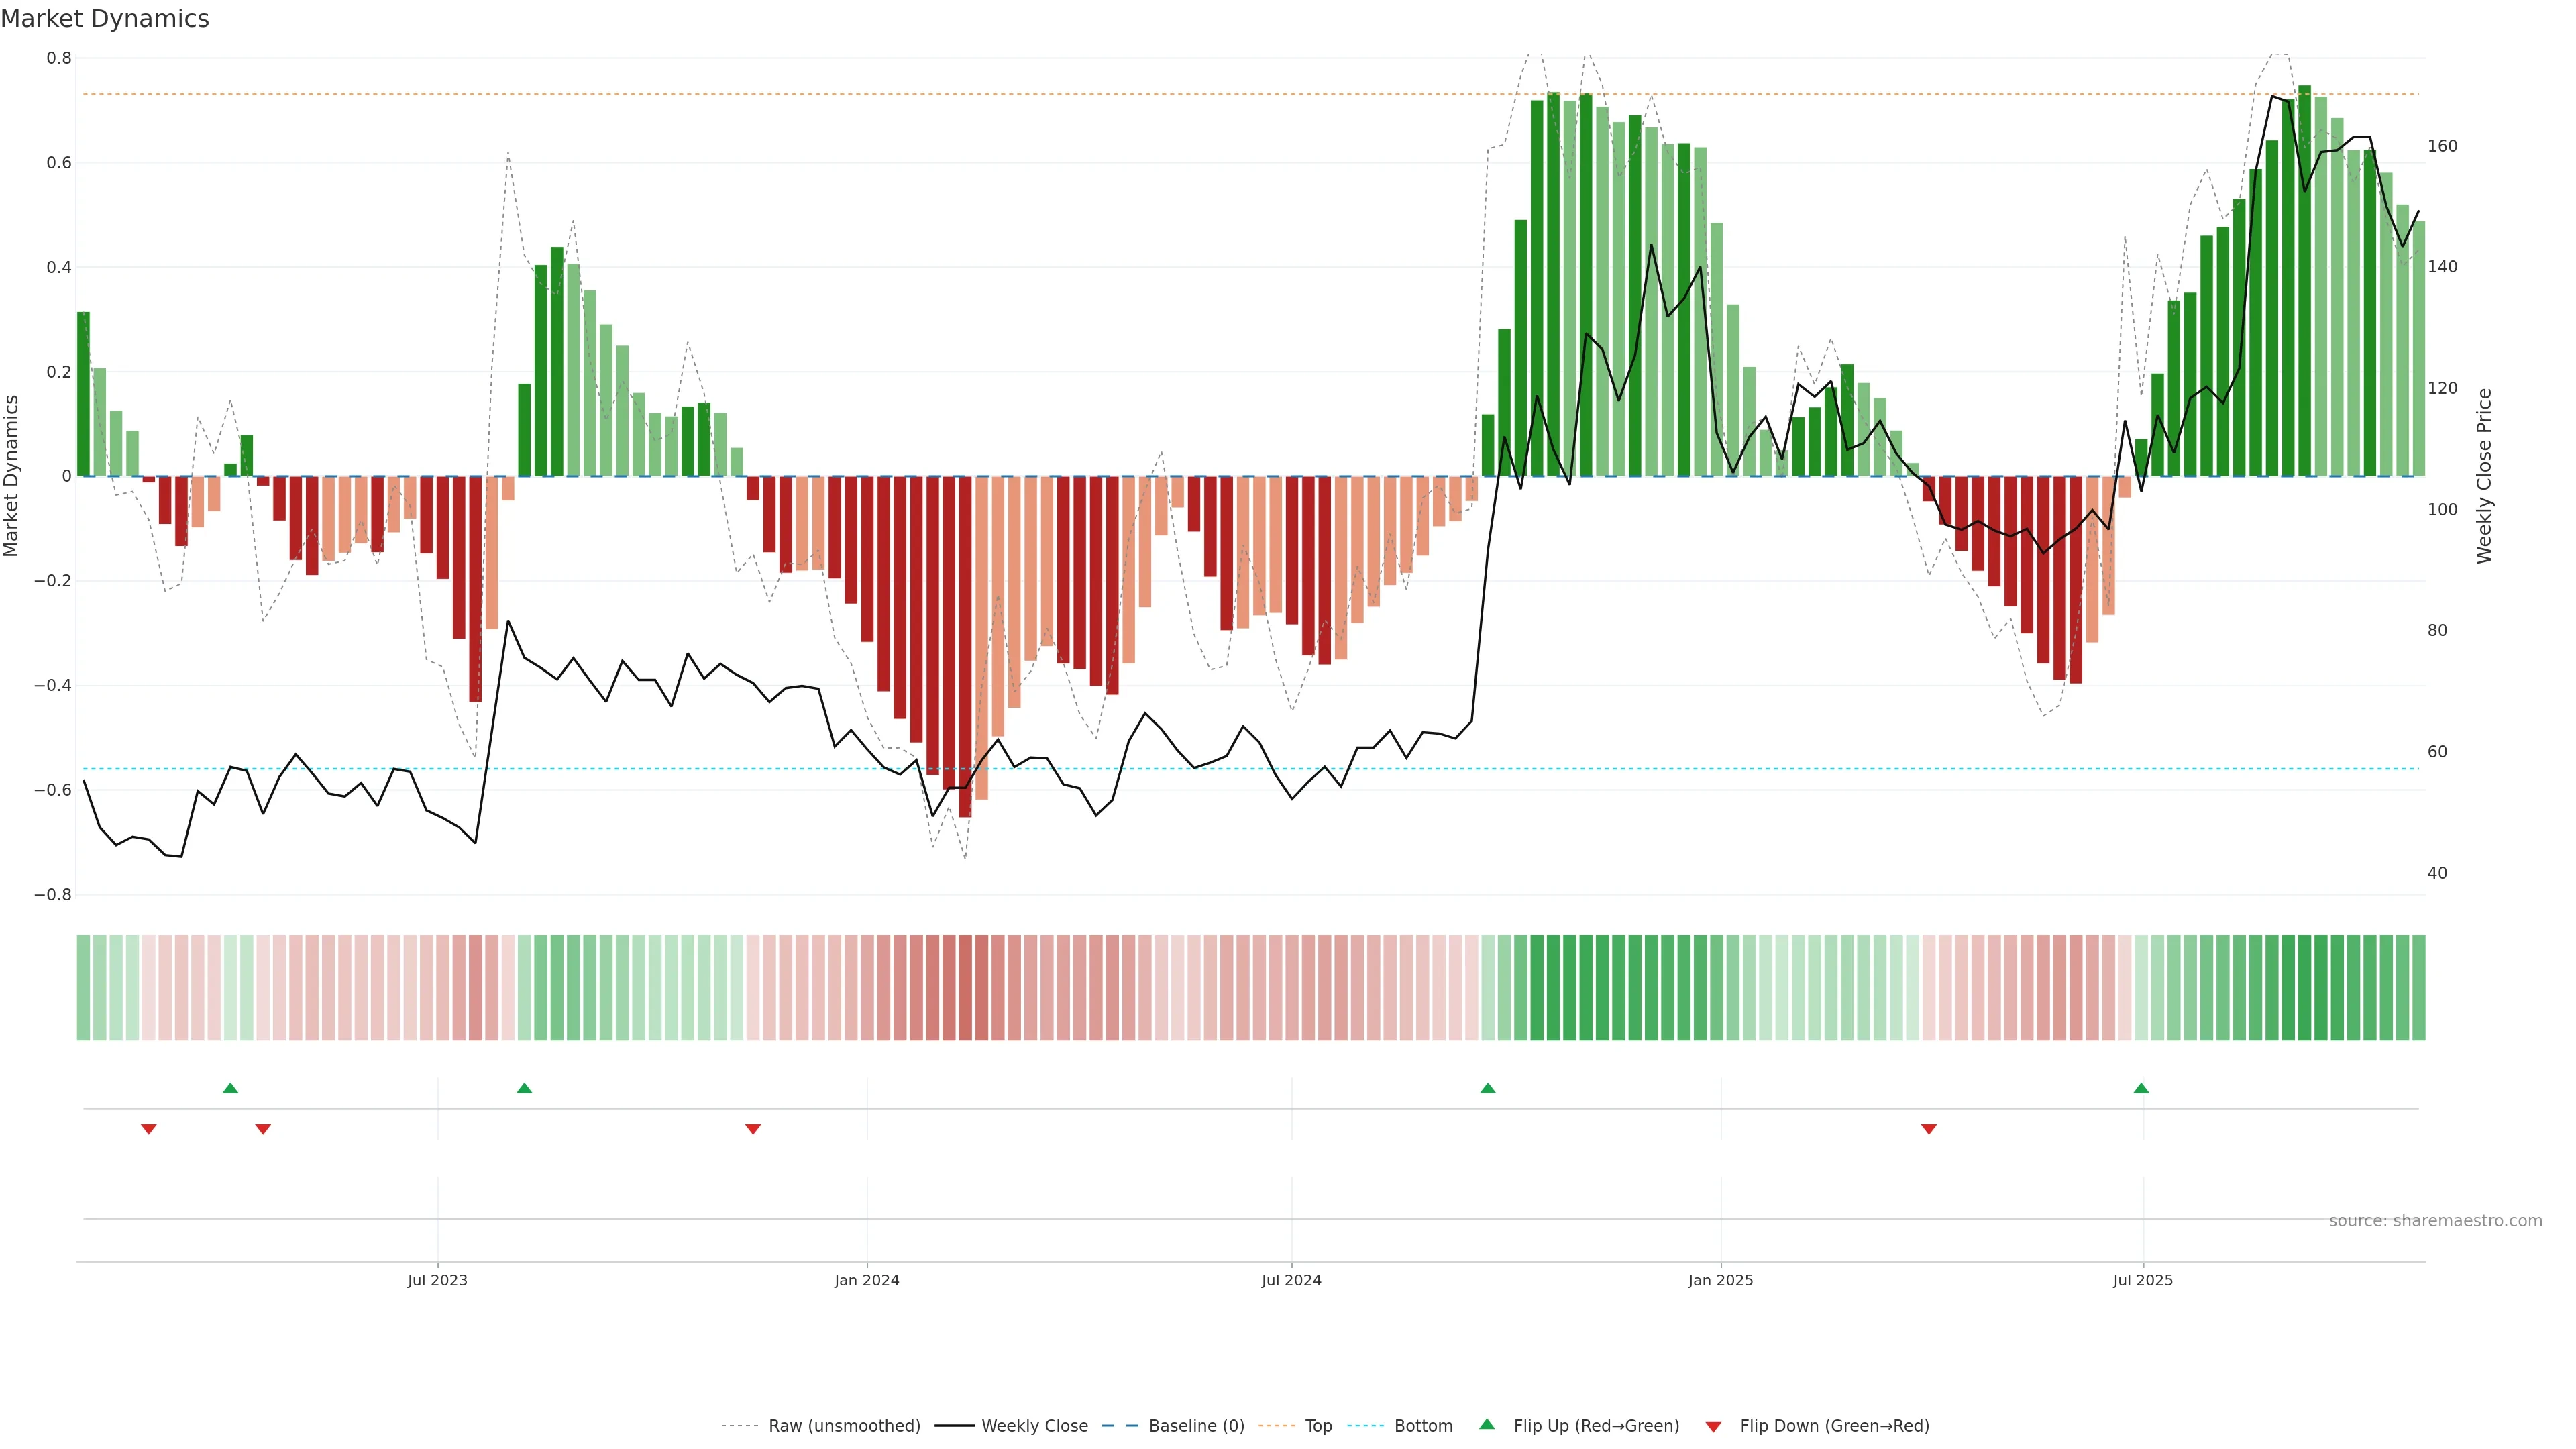Click the Jan 2024 x-axis label

tap(867, 1280)
